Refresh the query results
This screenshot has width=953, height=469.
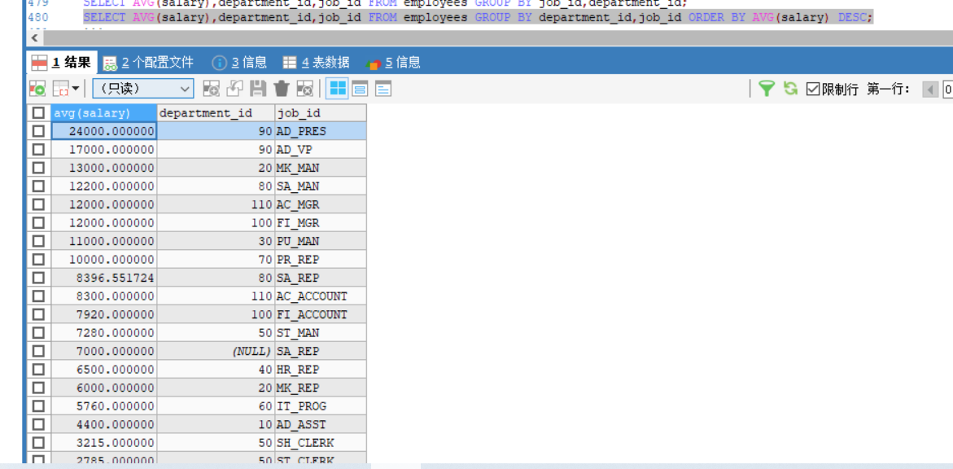790,89
